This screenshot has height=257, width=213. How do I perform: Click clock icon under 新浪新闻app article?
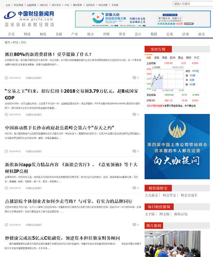point(6,188)
